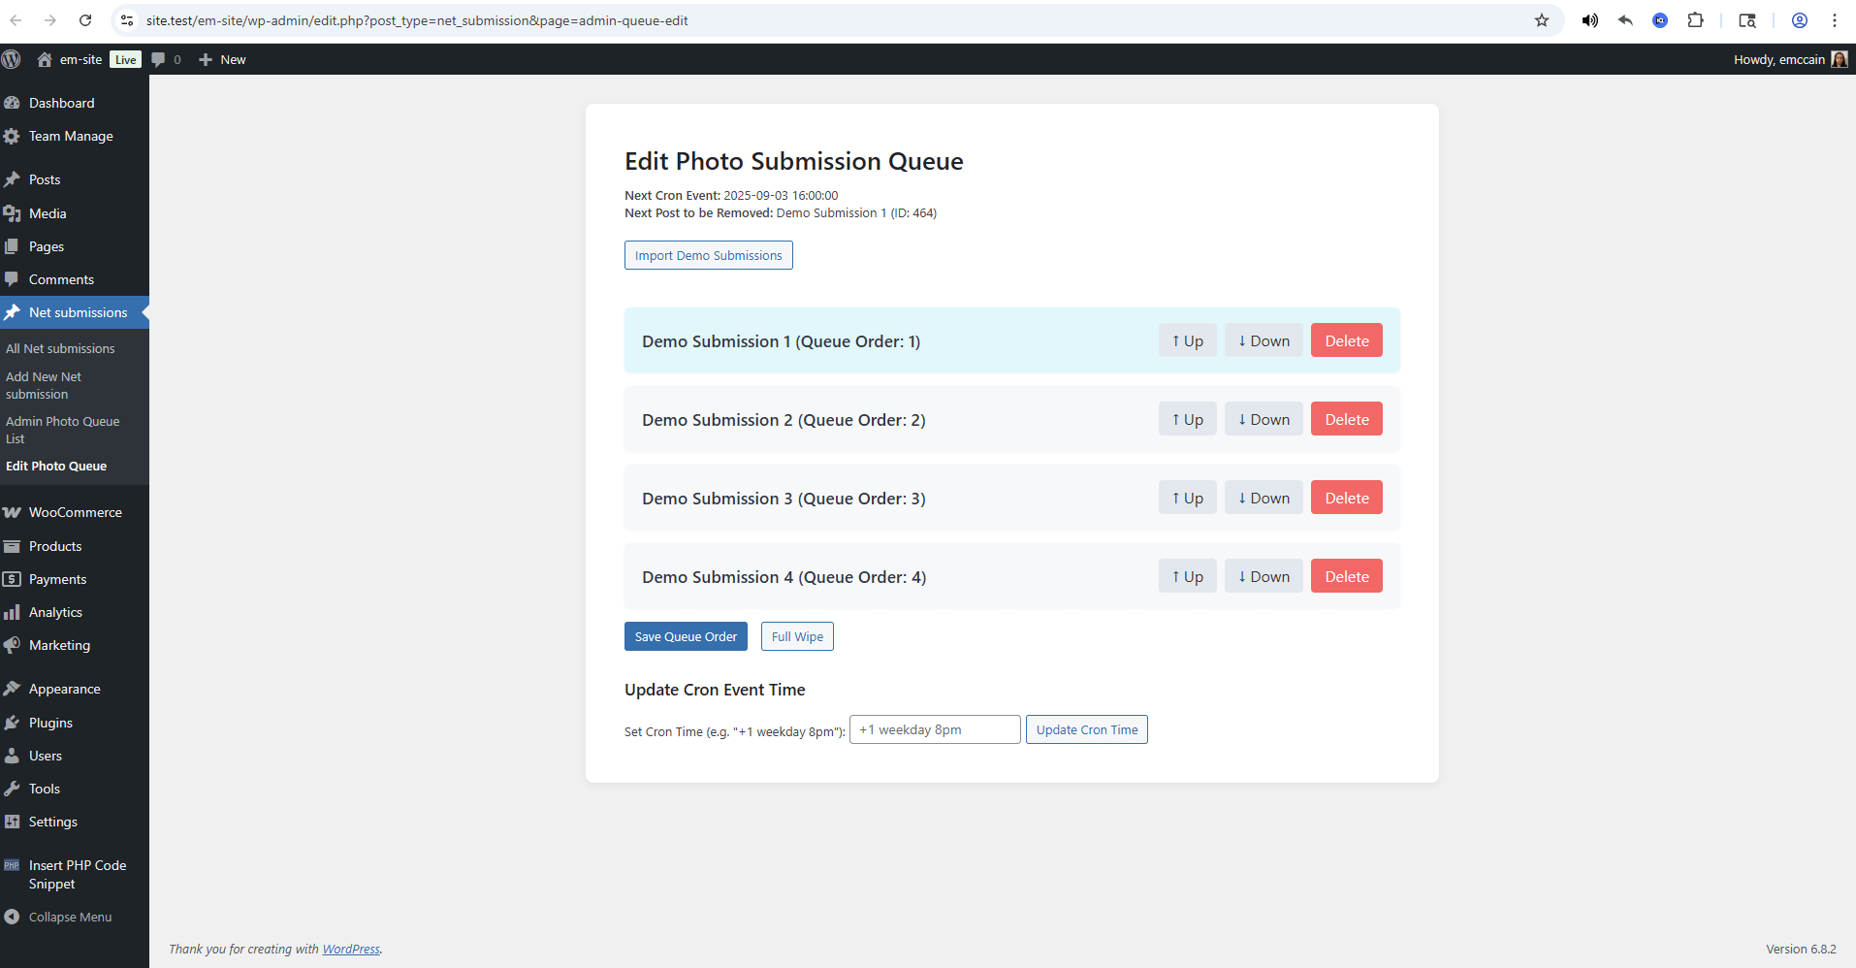Open Team Manage gear icon
Image resolution: width=1856 pixels, height=968 pixels.
point(12,137)
